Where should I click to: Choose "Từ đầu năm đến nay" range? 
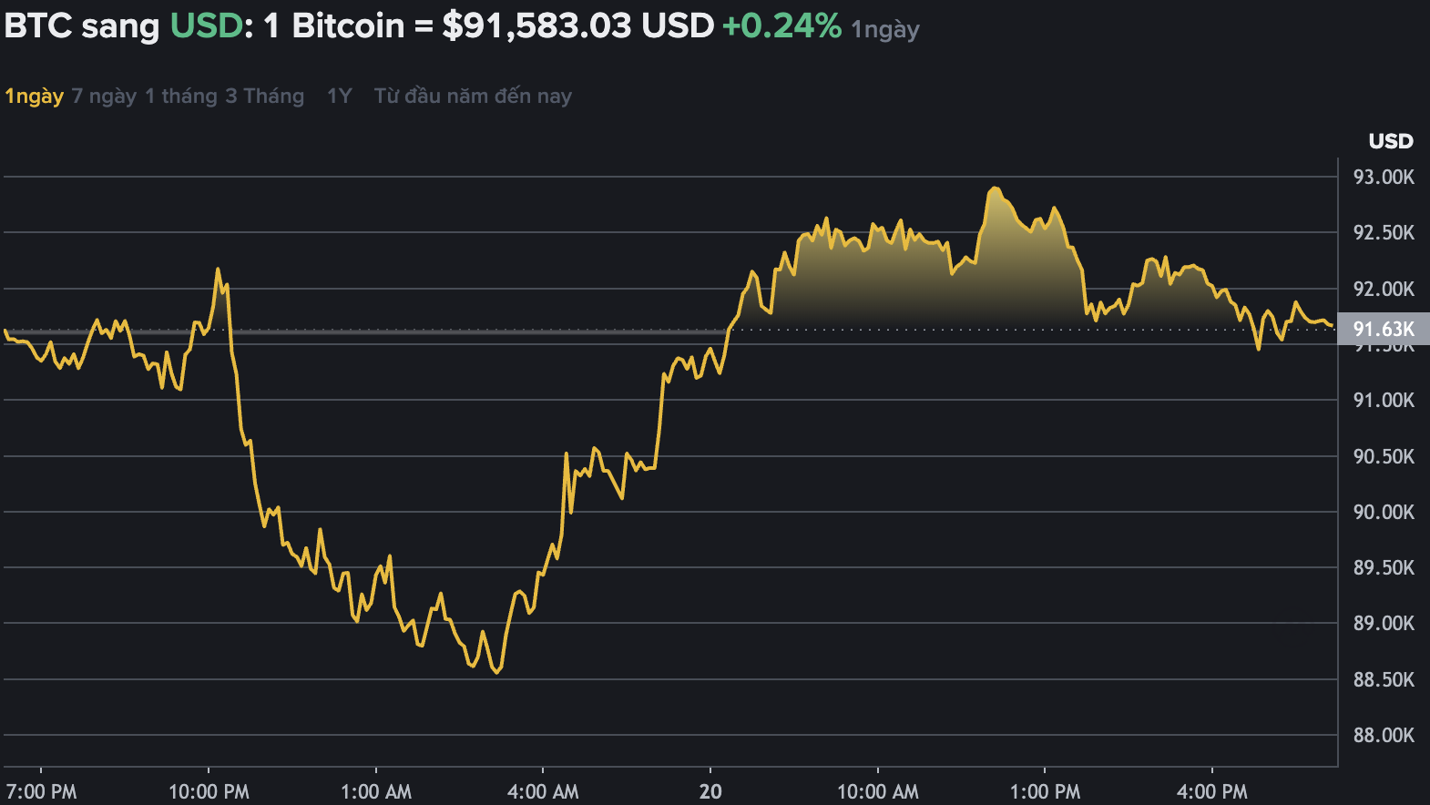(471, 95)
